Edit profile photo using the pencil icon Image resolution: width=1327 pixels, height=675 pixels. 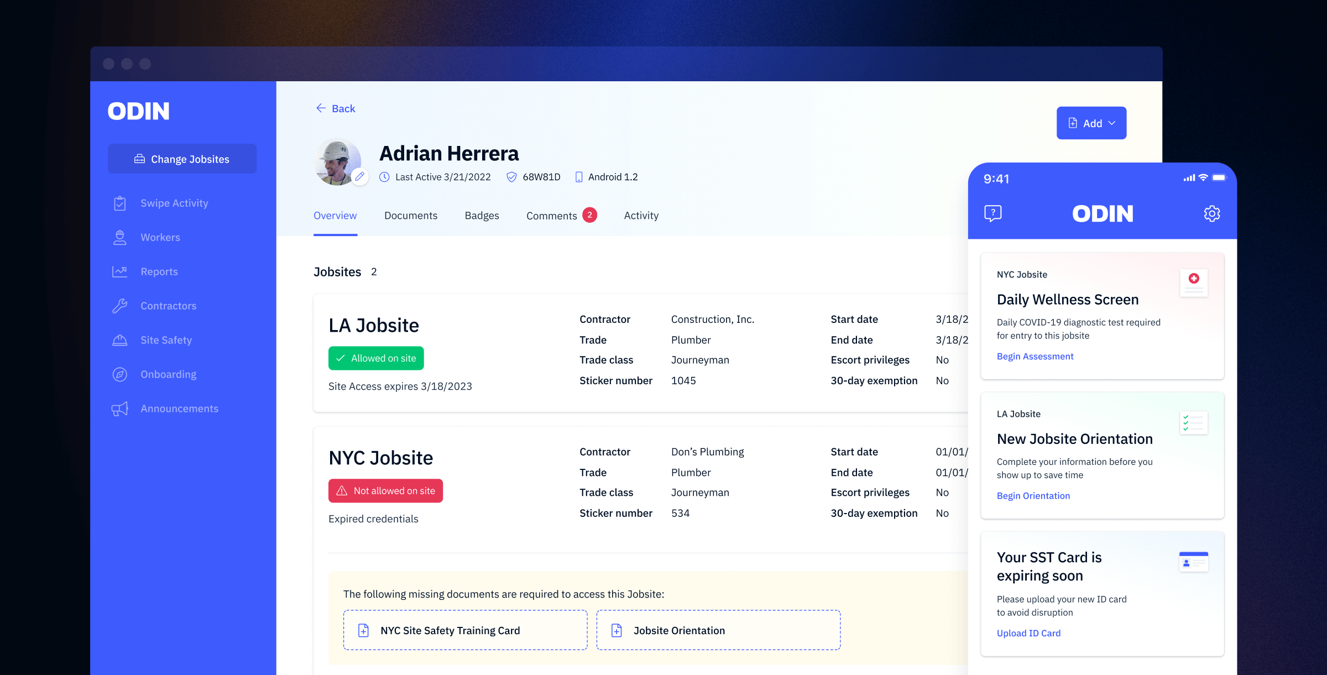point(361,176)
